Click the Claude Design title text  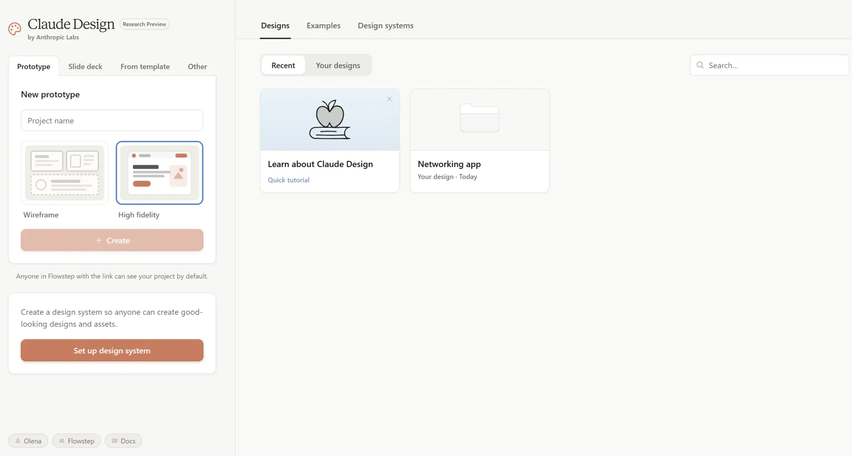(71, 24)
